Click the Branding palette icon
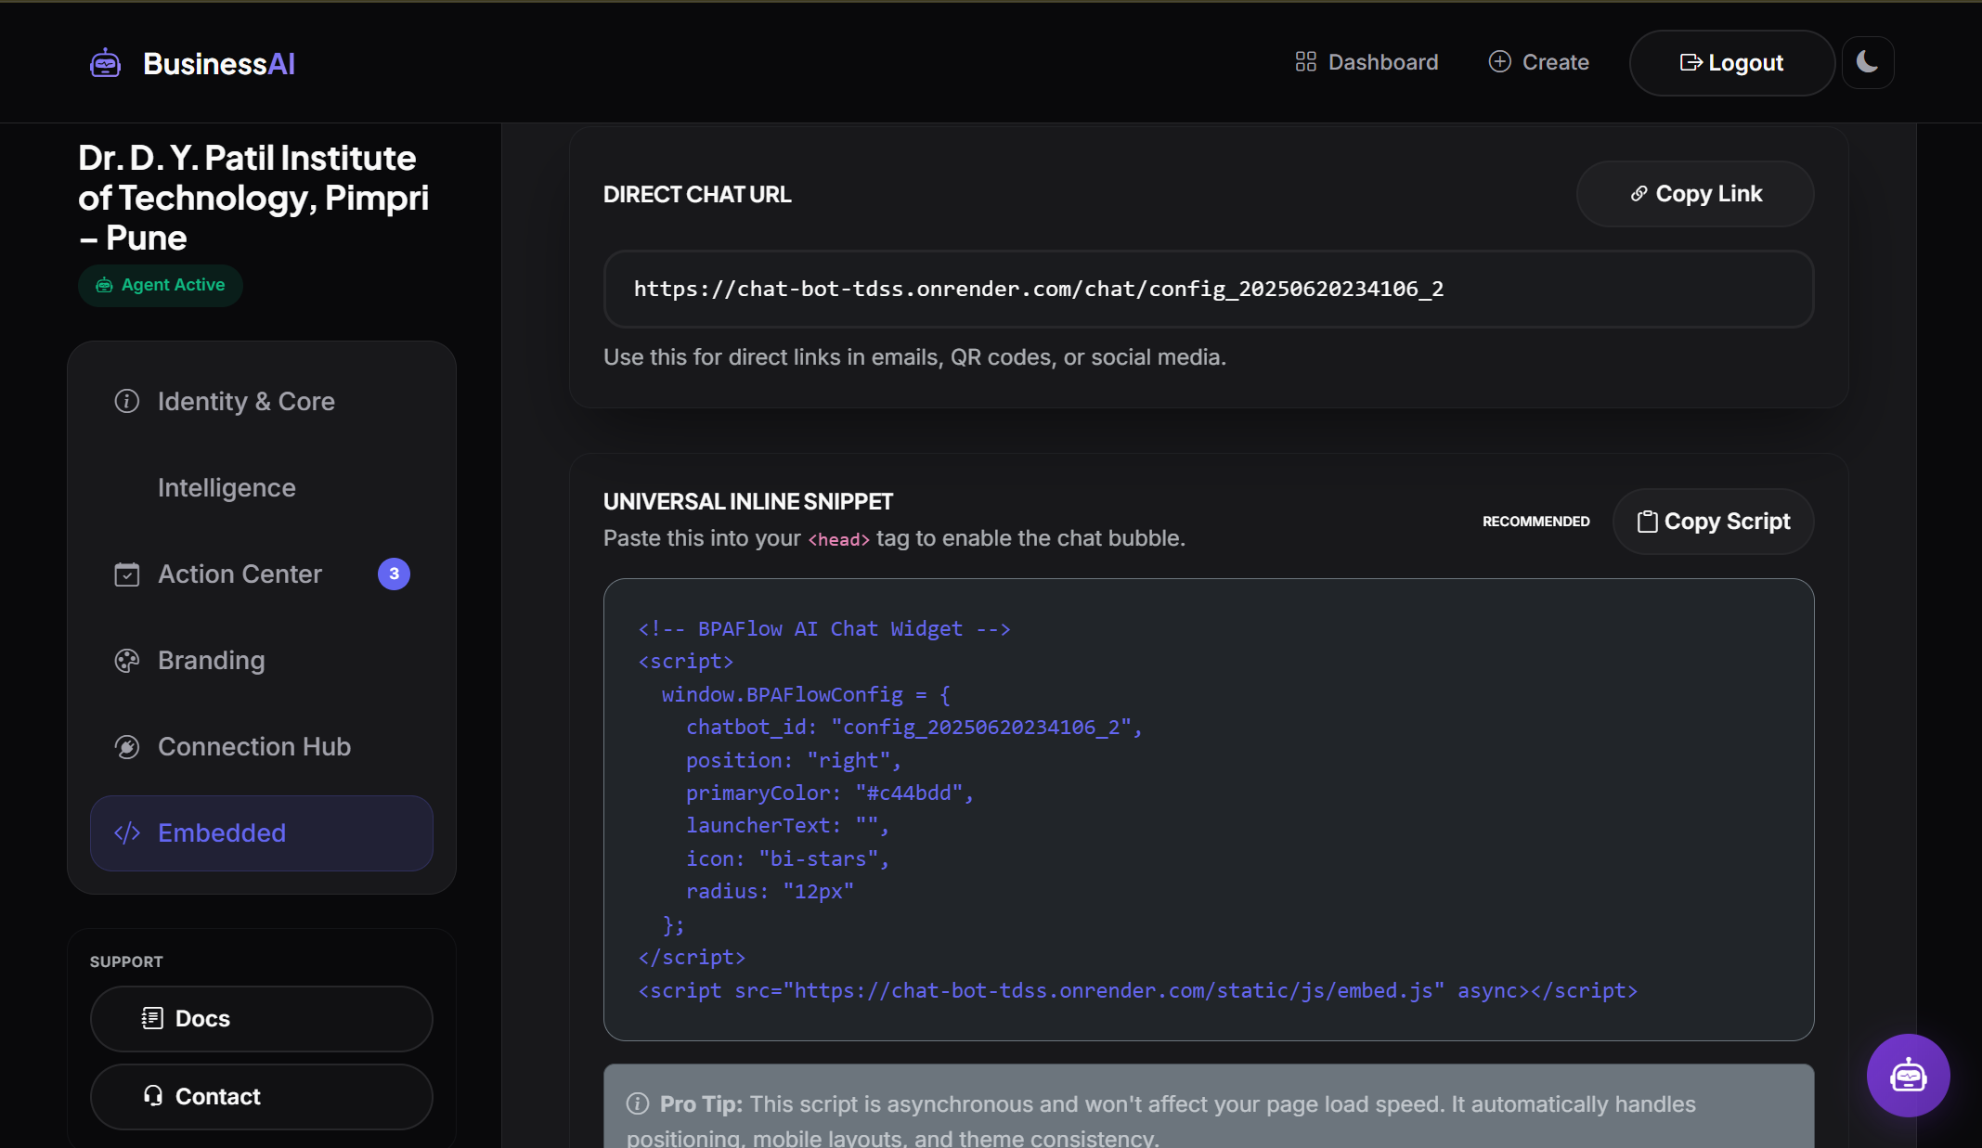The width and height of the screenshot is (1982, 1148). (x=127, y=661)
